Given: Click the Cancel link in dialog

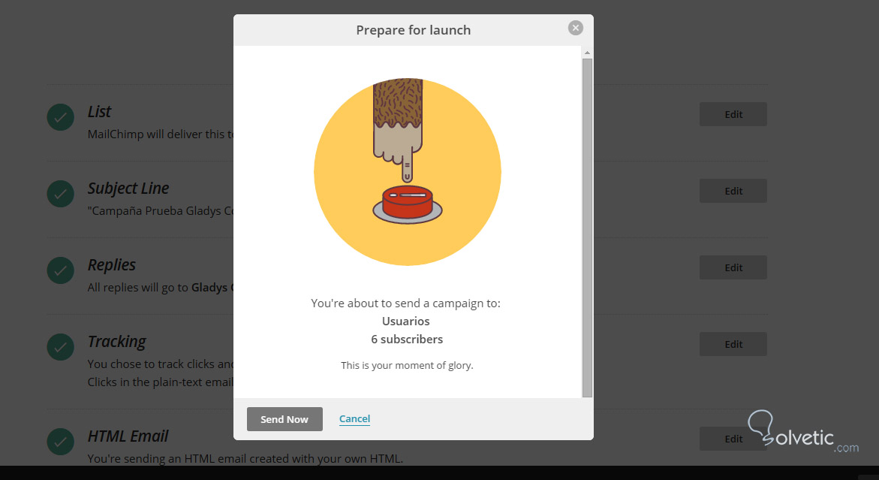Looking at the screenshot, I should (354, 419).
